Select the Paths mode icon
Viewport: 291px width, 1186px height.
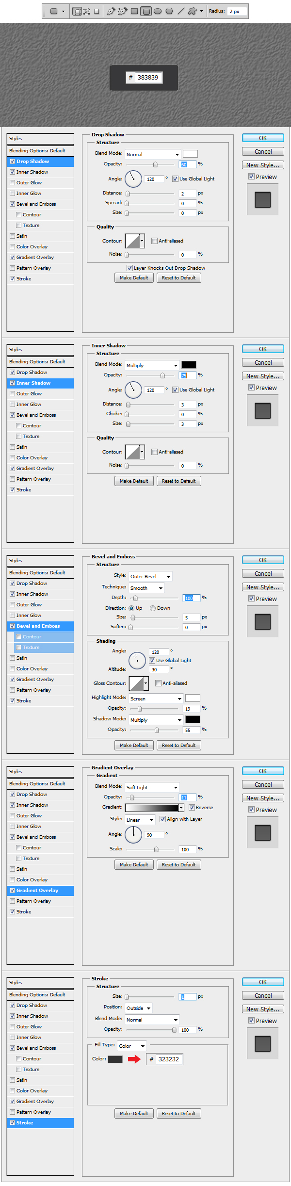click(87, 11)
